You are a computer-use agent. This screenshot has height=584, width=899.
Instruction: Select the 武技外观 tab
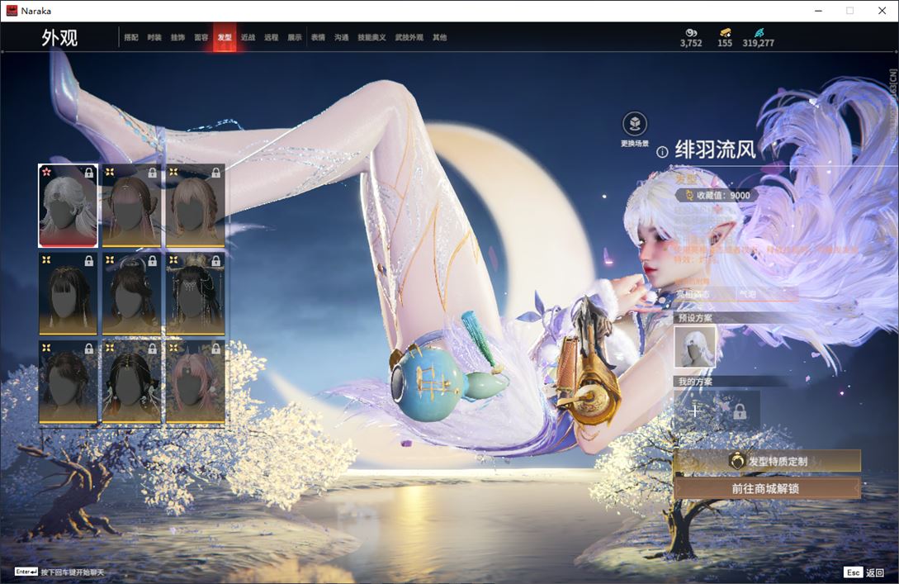pyautogui.click(x=409, y=37)
